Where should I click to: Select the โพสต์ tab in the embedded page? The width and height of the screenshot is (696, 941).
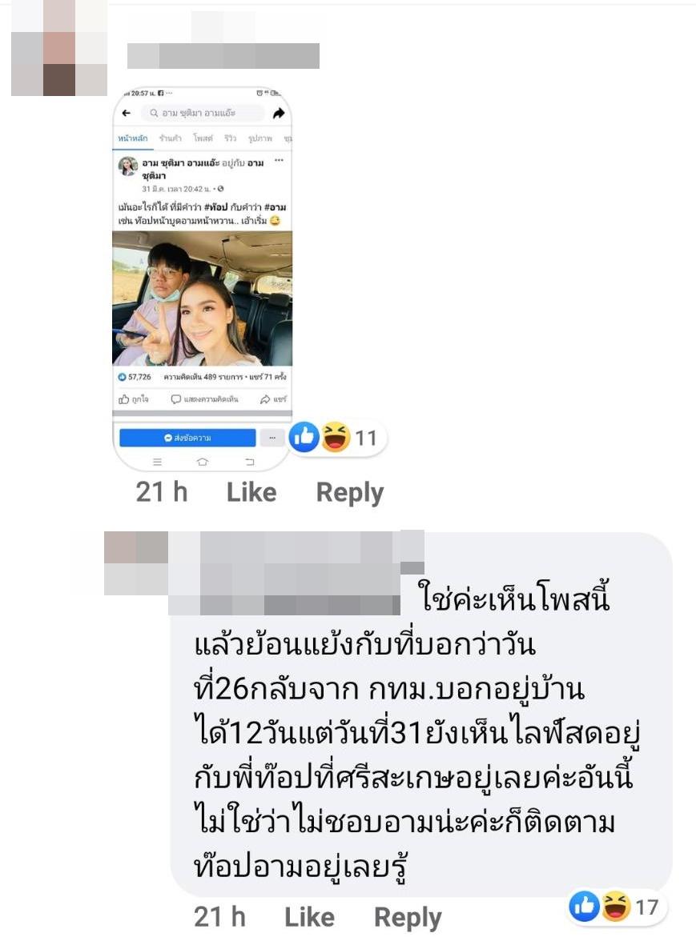point(203,138)
